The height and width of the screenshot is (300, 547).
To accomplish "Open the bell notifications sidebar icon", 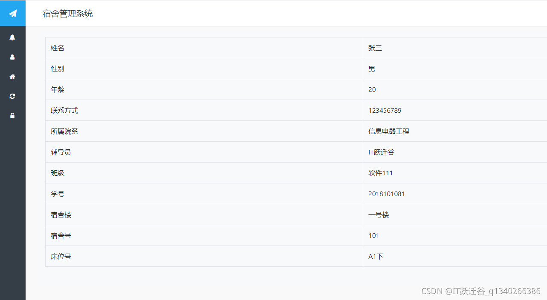I will (12, 37).
